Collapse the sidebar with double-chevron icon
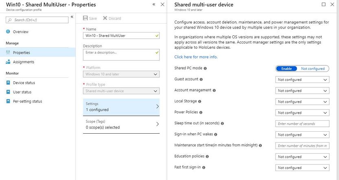Screen dimensions: 339x180 point(72,17)
